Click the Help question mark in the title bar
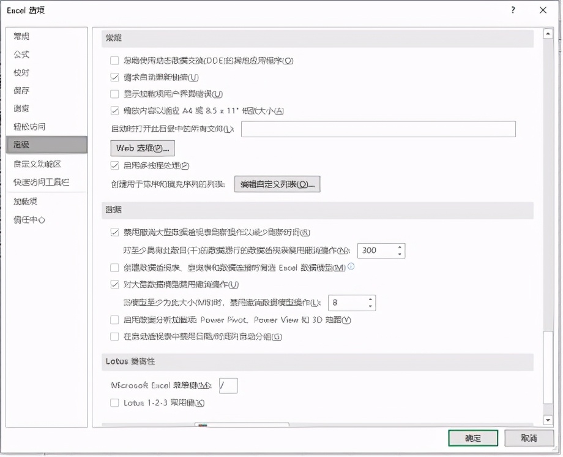 click(x=513, y=10)
